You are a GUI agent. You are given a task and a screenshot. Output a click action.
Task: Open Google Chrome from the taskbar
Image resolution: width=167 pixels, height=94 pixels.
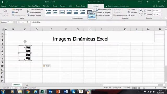[x=28, y=92]
